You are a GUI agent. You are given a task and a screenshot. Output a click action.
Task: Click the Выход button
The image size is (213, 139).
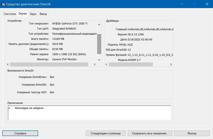[x=192, y=133]
